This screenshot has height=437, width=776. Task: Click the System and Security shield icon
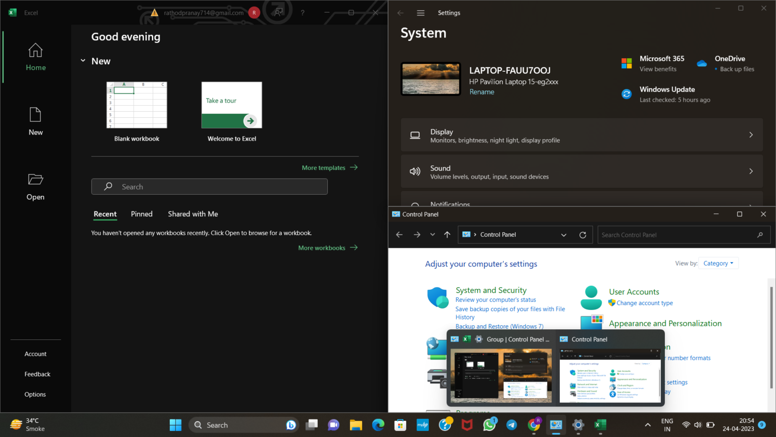coord(438,297)
